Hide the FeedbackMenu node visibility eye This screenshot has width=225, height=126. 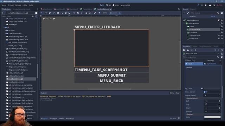pos(221,20)
